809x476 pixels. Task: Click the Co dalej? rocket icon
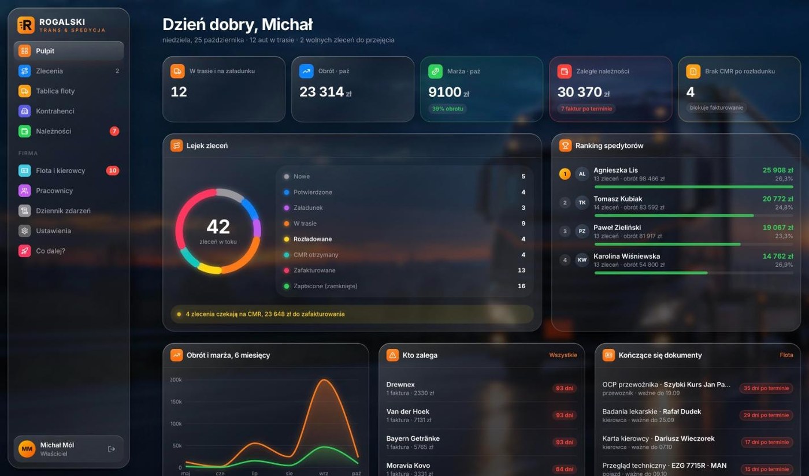pos(24,251)
